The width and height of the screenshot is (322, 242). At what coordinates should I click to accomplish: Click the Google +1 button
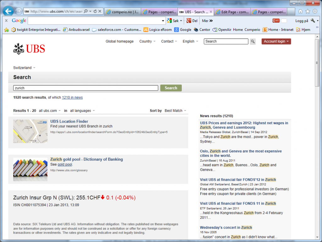(x=276, y=20)
